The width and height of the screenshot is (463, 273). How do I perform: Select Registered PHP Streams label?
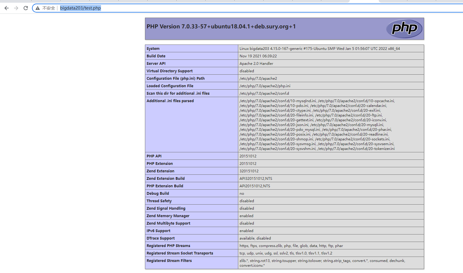pos(168,246)
